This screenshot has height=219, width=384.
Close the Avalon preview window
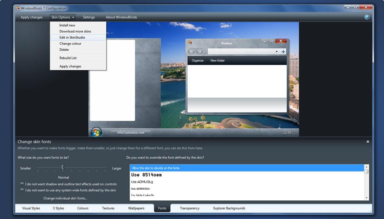pos(281,41)
